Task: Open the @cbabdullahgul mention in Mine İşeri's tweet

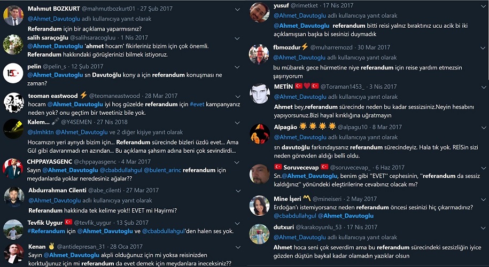Action: tap(294, 216)
